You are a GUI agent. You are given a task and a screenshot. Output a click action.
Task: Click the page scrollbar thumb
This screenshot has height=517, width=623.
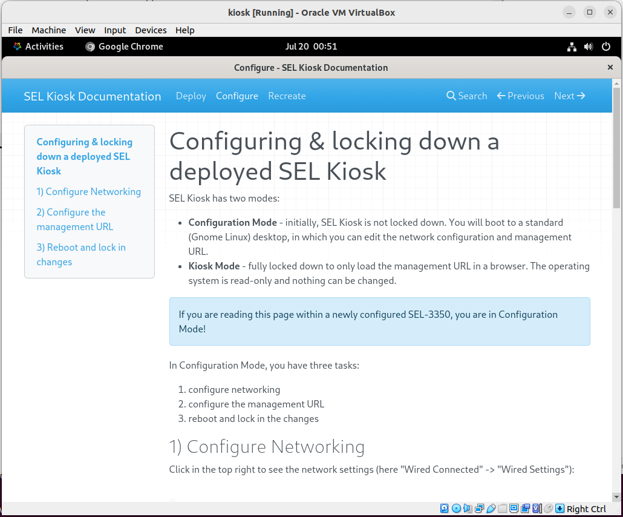coord(616,147)
